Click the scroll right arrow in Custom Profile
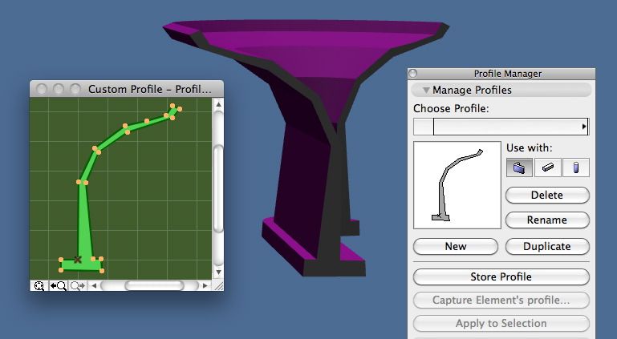617x339 pixels. pos(205,285)
